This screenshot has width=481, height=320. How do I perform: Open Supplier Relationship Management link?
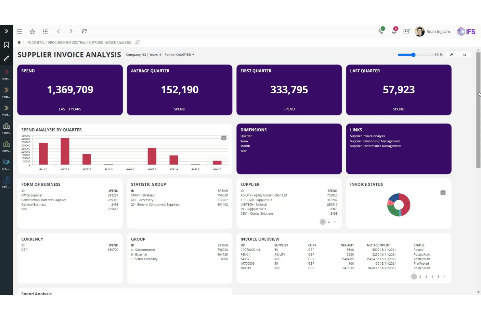tap(375, 141)
